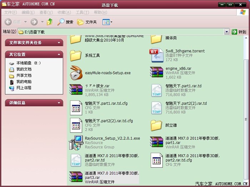
Task: Click the file name RaySource_Setup_V2.2.0.1.exe
Action: tap(112, 138)
